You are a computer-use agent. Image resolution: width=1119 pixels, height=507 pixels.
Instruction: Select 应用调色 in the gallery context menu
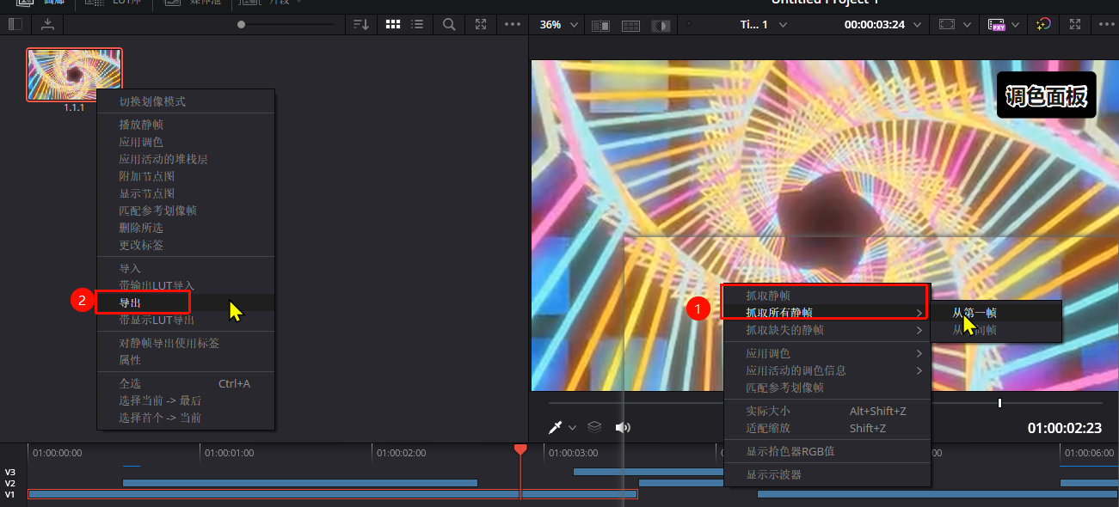141,142
